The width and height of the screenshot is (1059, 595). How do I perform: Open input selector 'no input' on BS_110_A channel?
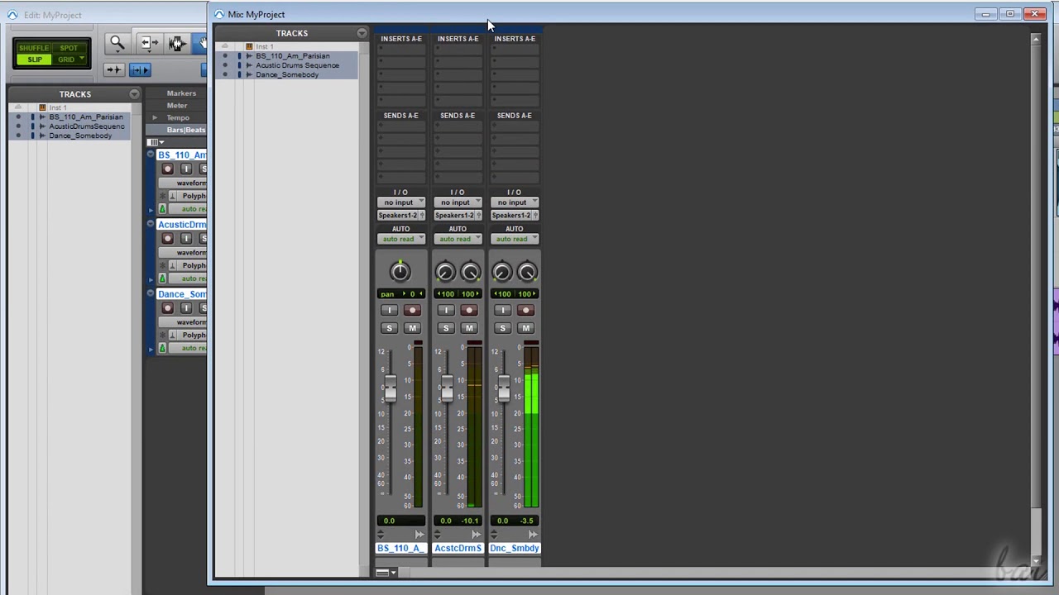point(400,202)
